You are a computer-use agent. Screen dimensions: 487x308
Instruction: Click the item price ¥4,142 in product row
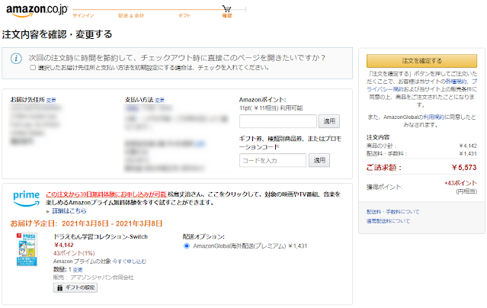64,245
